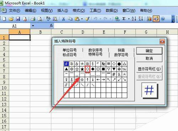This screenshot has width=178, height=131.
Task: Click the Permission icon next to Save
Action: tap(25, 19)
